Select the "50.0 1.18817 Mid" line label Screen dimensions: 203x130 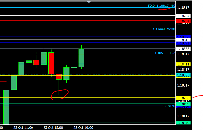pyautogui.click(x=161, y=6)
